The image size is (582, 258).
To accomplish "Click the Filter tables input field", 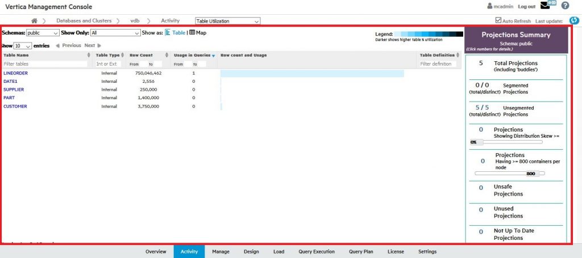I will tap(45, 64).
